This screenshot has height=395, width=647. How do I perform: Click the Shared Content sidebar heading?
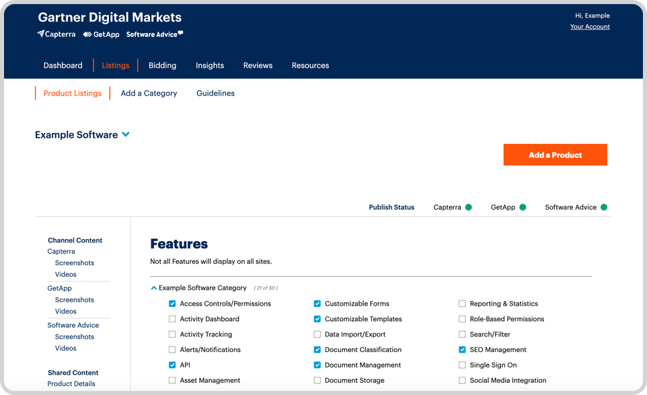73,372
